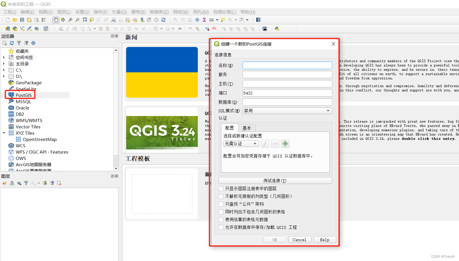The width and height of the screenshot is (459, 261).
Task: Click the Zoom In magnifier tool
Action: click(70, 20)
